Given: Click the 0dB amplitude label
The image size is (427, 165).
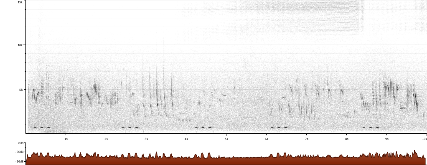Looking at the screenshot, I should 21,143.
